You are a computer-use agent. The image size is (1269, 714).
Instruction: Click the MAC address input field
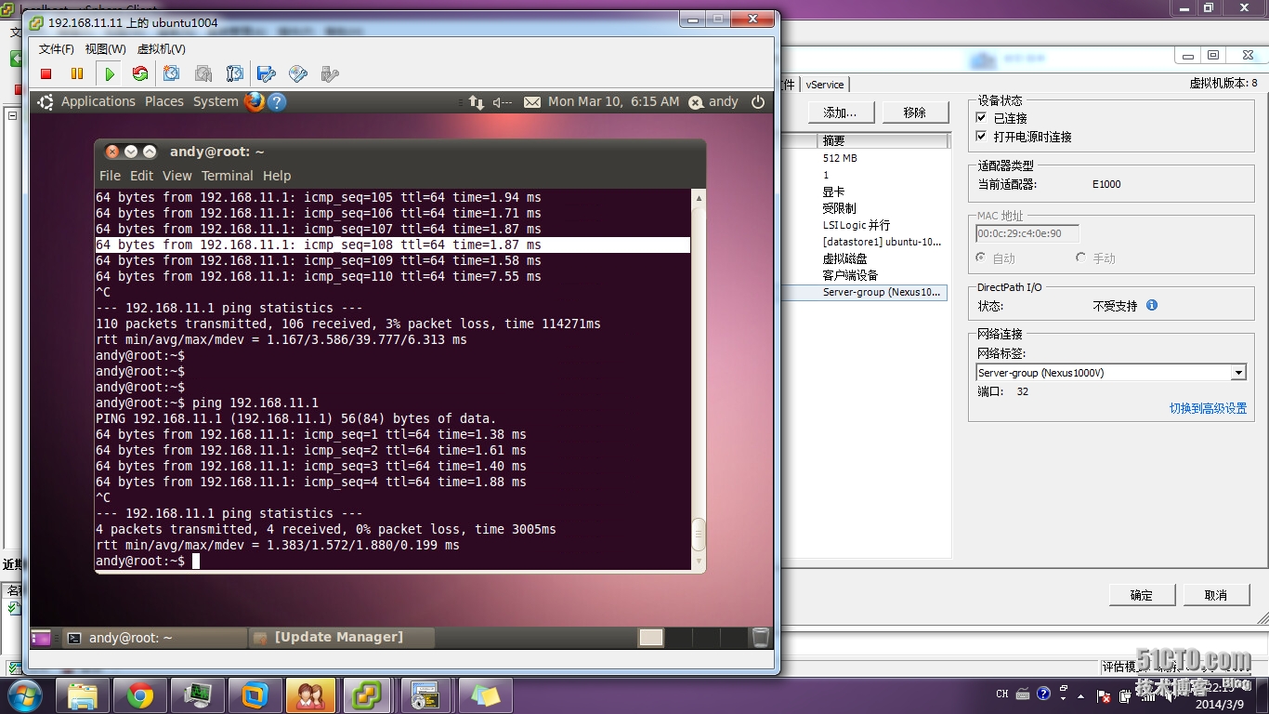[1027, 233]
